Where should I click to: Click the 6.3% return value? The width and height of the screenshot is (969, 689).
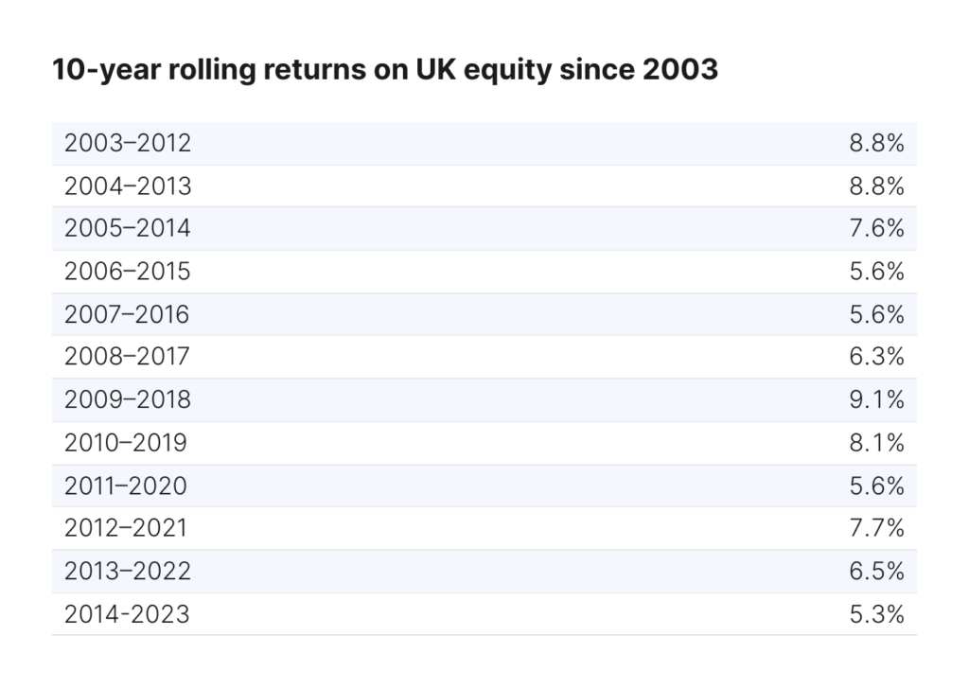click(x=876, y=357)
